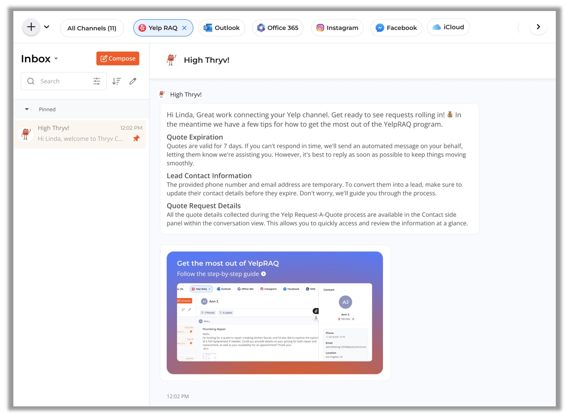This screenshot has width=568, height=417.
Task: Open the YelpRAQ guide preview thumbnail
Action: [275, 322]
